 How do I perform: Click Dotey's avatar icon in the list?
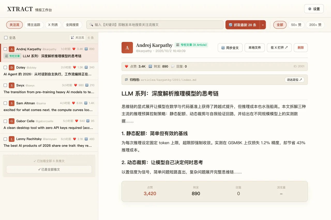[x=11, y=68]
